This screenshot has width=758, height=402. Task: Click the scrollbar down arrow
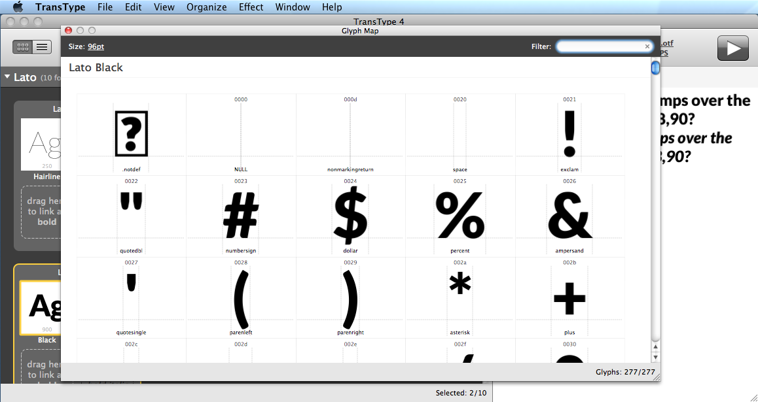pos(655,357)
